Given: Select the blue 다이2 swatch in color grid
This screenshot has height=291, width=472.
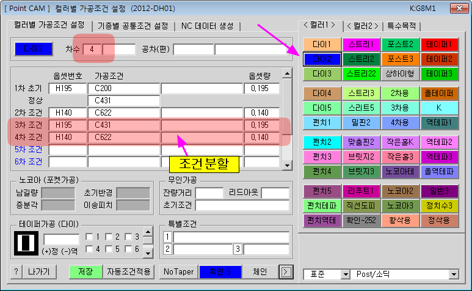Looking at the screenshot, I should [322, 59].
